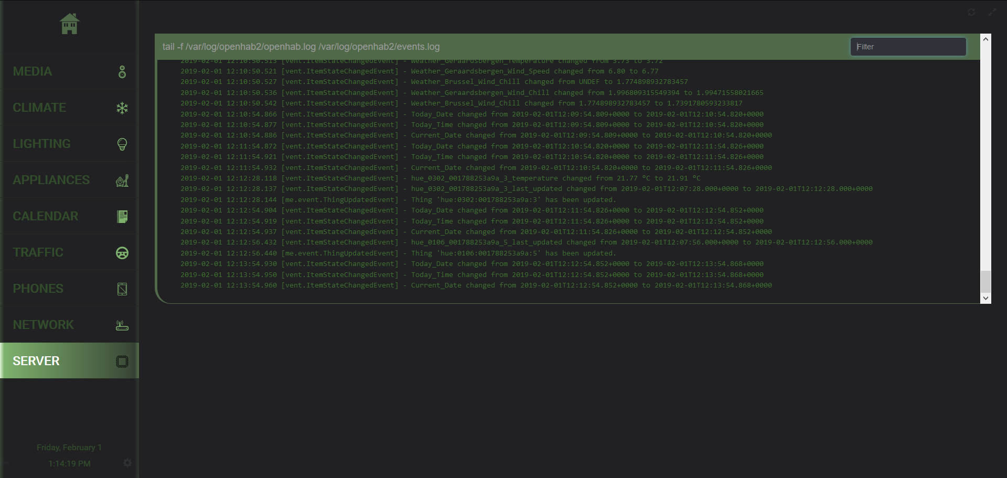Click the Filter input field

[908, 47]
